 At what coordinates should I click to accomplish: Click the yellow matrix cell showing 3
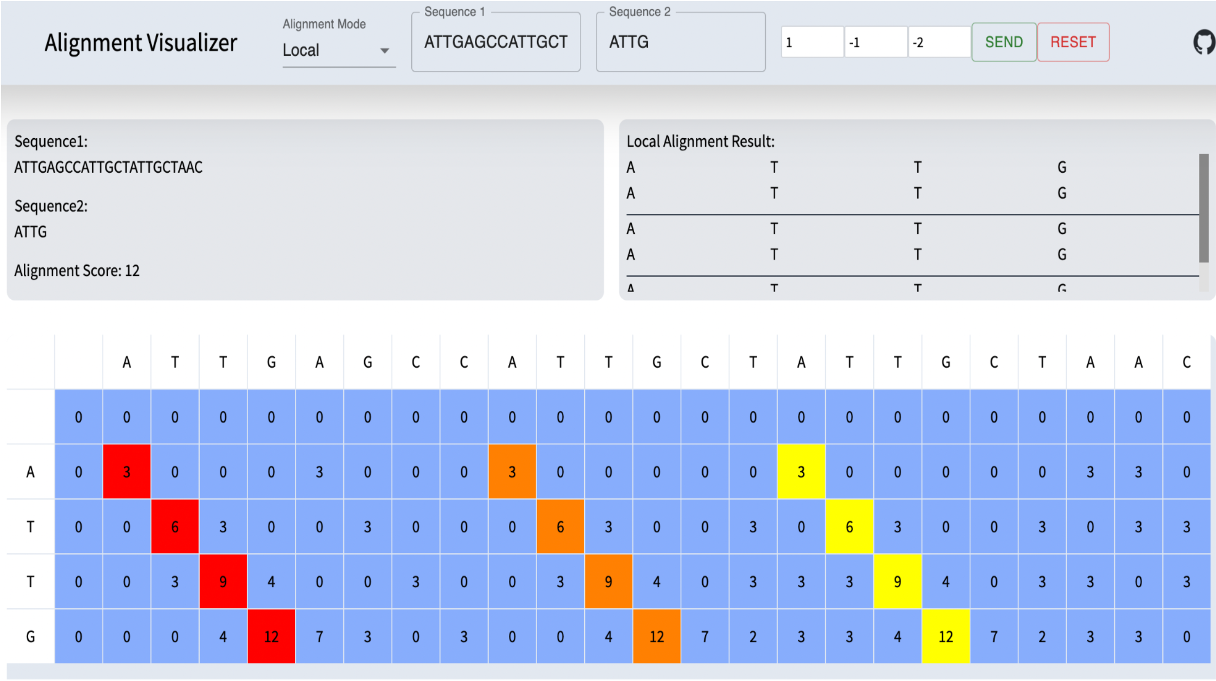[x=801, y=472]
